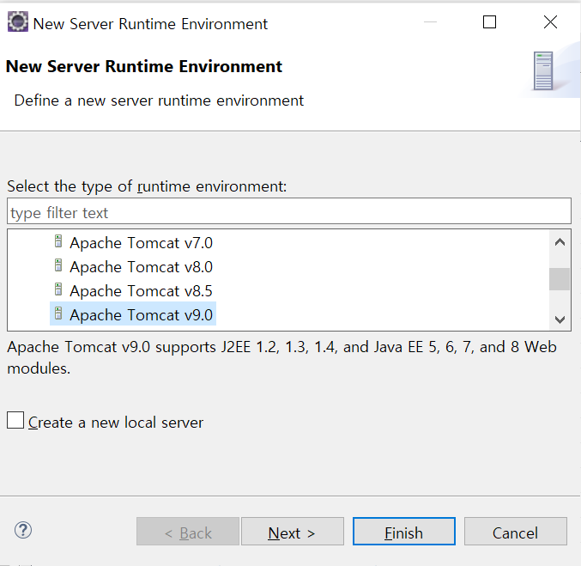This screenshot has width=581, height=566.
Task: Click the server tower banner icon
Action: (543, 70)
